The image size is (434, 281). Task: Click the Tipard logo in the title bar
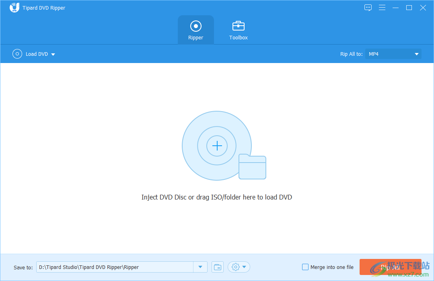point(14,7)
